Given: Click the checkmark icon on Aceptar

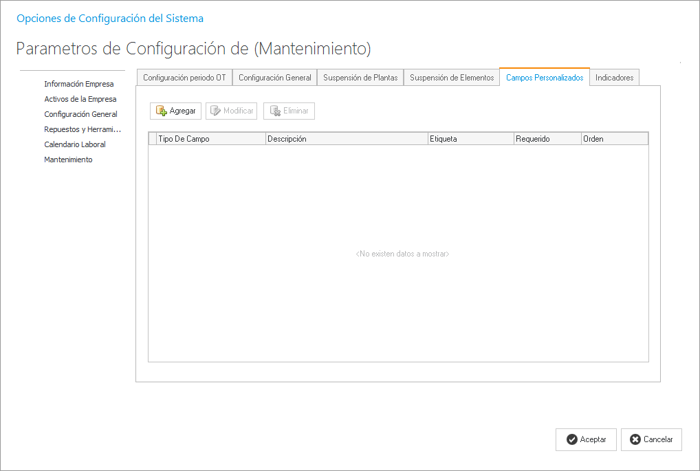Looking at the screenshot, I should point(571,439).
